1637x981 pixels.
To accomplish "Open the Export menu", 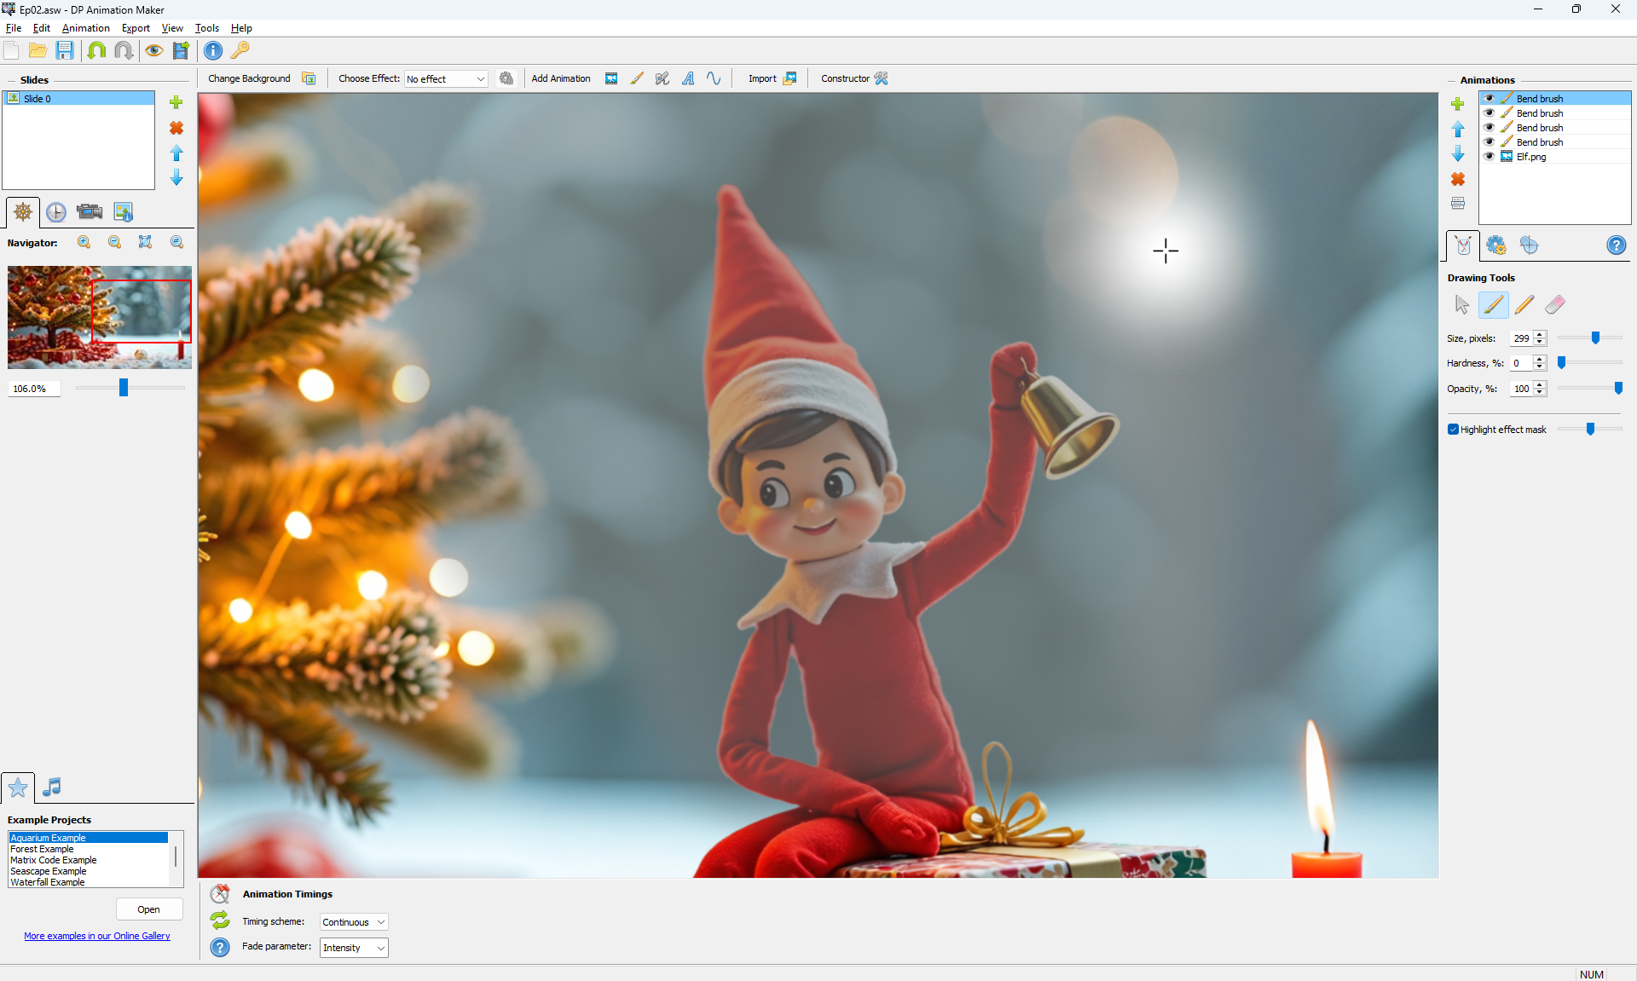I will [x=136, y=28].
